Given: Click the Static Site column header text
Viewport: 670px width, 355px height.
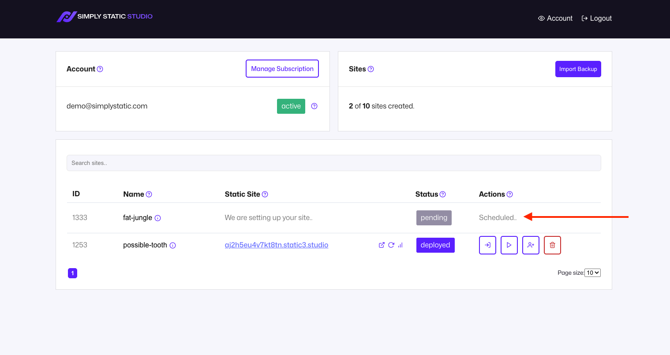Looking at the screenshot, I should click(x=243, y=194).
